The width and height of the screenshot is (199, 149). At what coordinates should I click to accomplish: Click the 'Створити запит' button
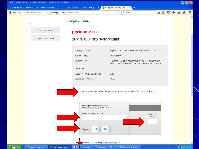point(46,30)
